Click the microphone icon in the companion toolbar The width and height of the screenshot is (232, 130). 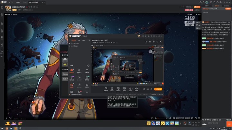130,88
